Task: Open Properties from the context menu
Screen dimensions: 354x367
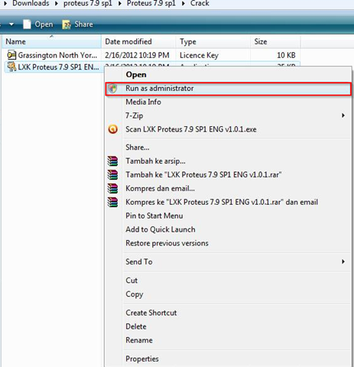Action: [142, 359]
